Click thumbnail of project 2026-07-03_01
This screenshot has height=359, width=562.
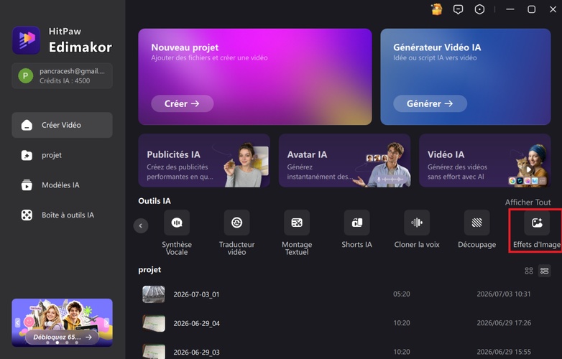[x=154, y=294]
